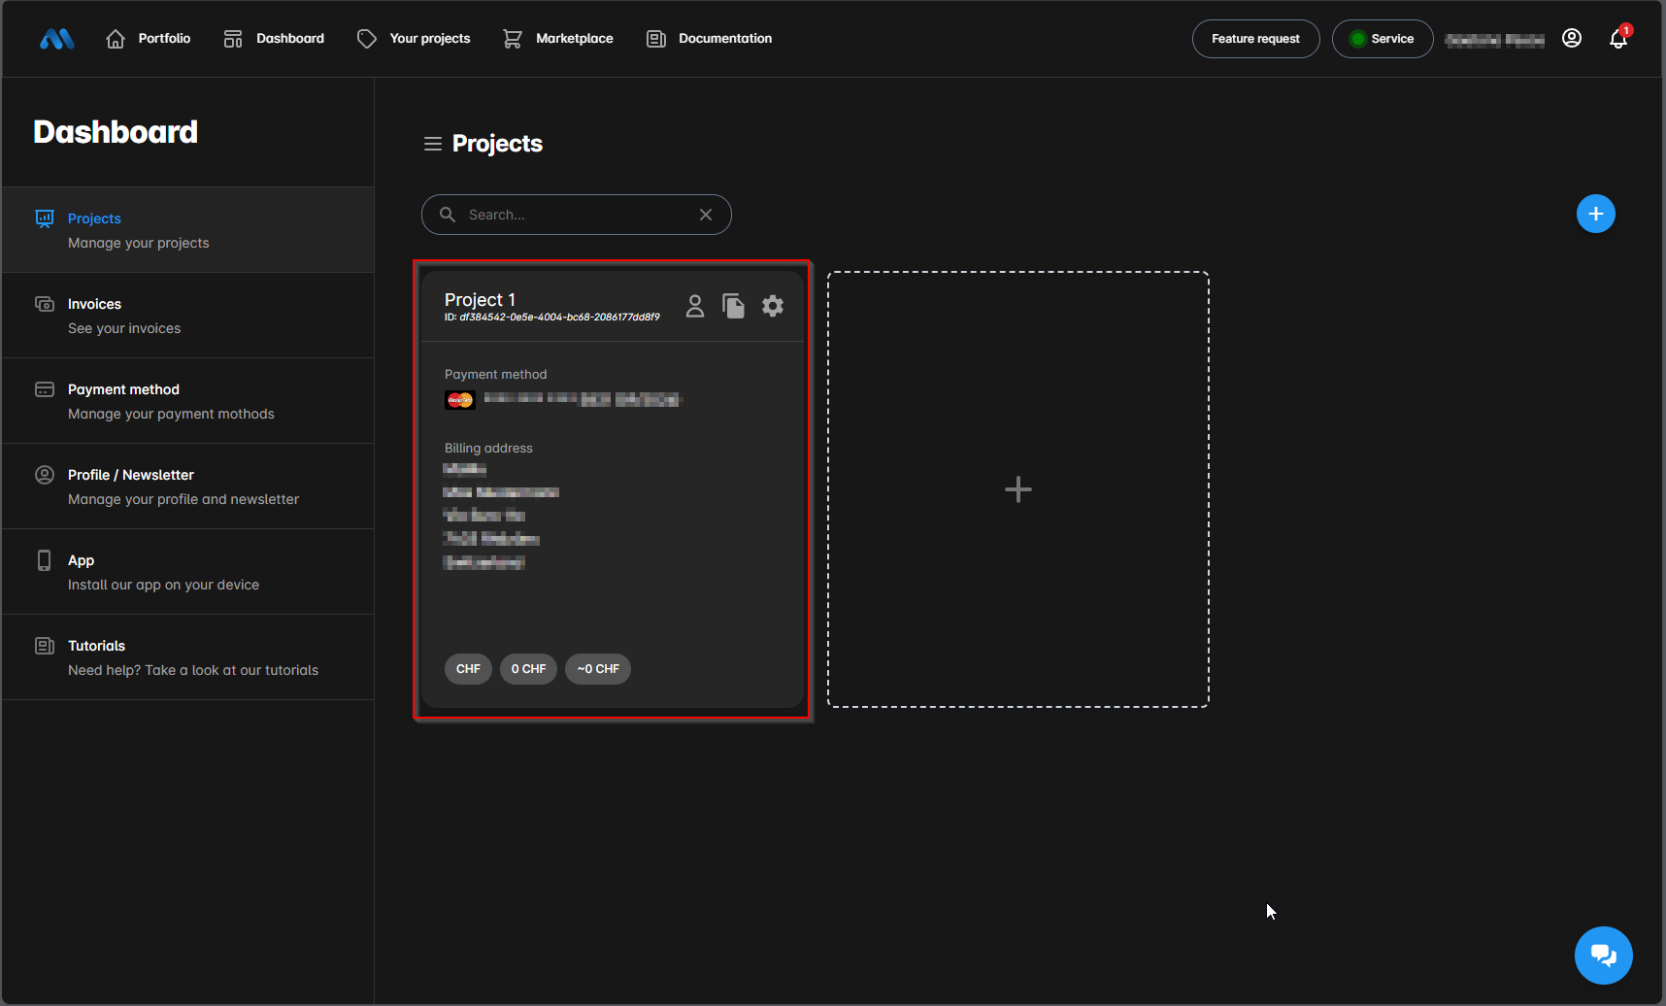Click the Service status button
This screenshot has width=1666, height=1006.
tap(1382, 39)
